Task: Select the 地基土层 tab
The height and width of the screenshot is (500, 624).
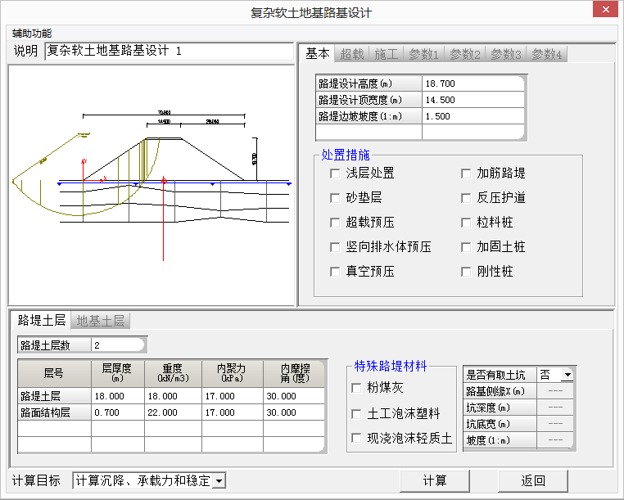Action: (101, 321)
